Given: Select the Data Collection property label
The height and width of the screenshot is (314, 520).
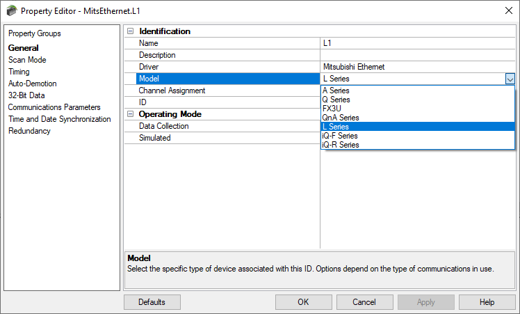Looking at the screenshot, I should coord(164,126).
